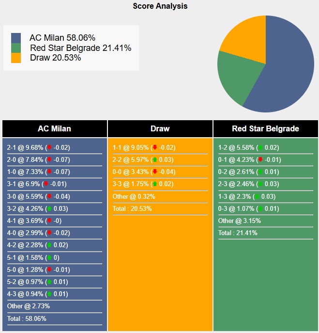This screenshot has height=333, width=319.
Task: Click the red down arrow beside 0-1 score
Action: [x=260, y=159]
